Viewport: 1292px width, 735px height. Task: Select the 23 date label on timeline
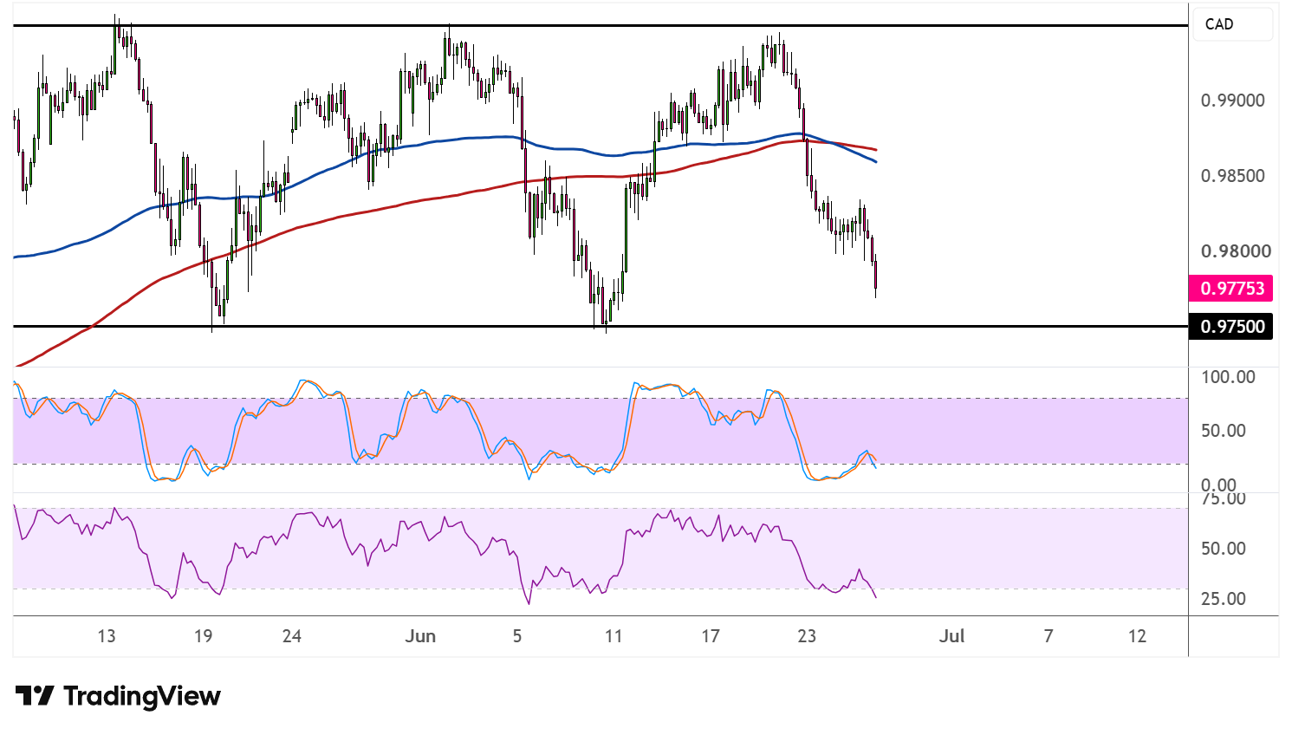pyautogui.click(x=807, y=636)
